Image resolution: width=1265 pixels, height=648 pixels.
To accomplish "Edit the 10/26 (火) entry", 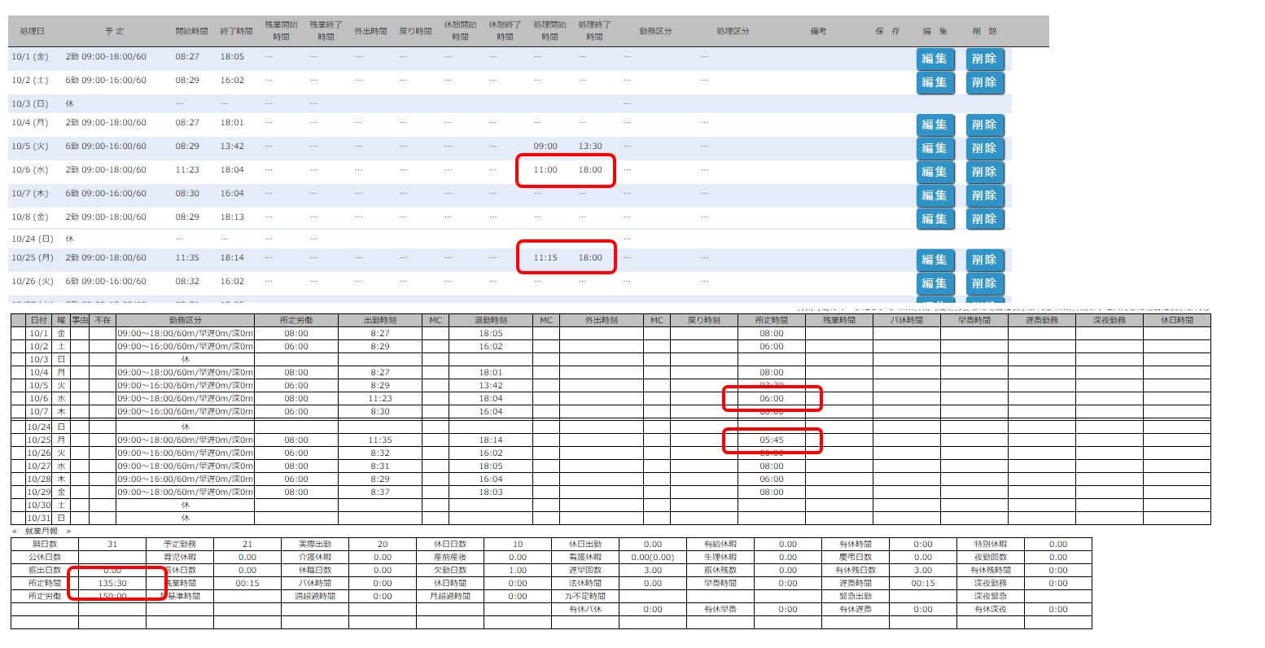I will (x=935, y=283).
